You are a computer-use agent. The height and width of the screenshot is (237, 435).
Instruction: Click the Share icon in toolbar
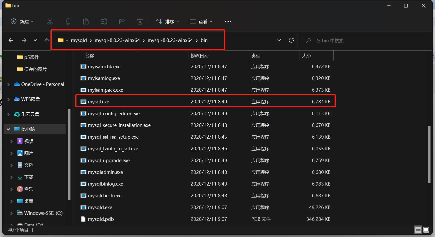(x=122, y=22)
